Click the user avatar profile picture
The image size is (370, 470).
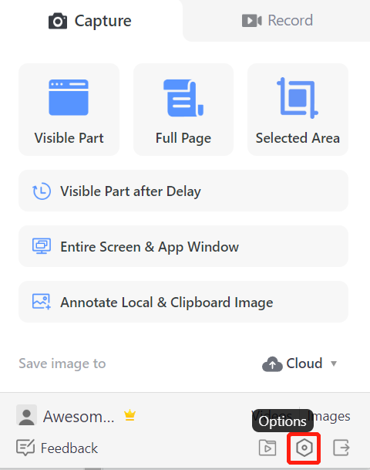[x=27, y=415]
